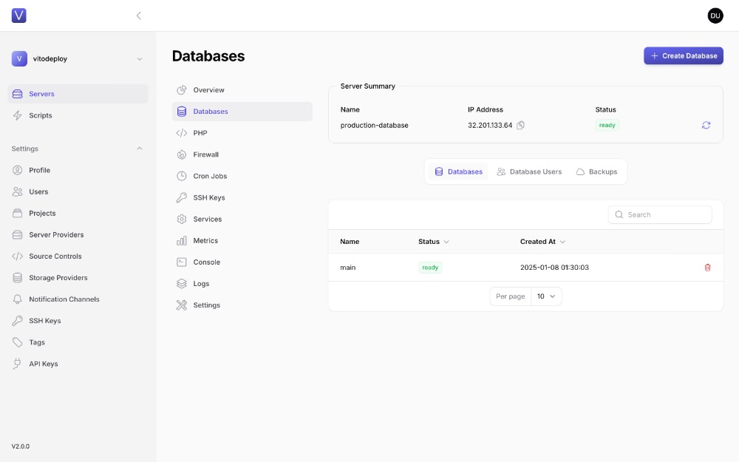Sort by the Status column
The image size is (739, 462).
click(x=433, y=242)
